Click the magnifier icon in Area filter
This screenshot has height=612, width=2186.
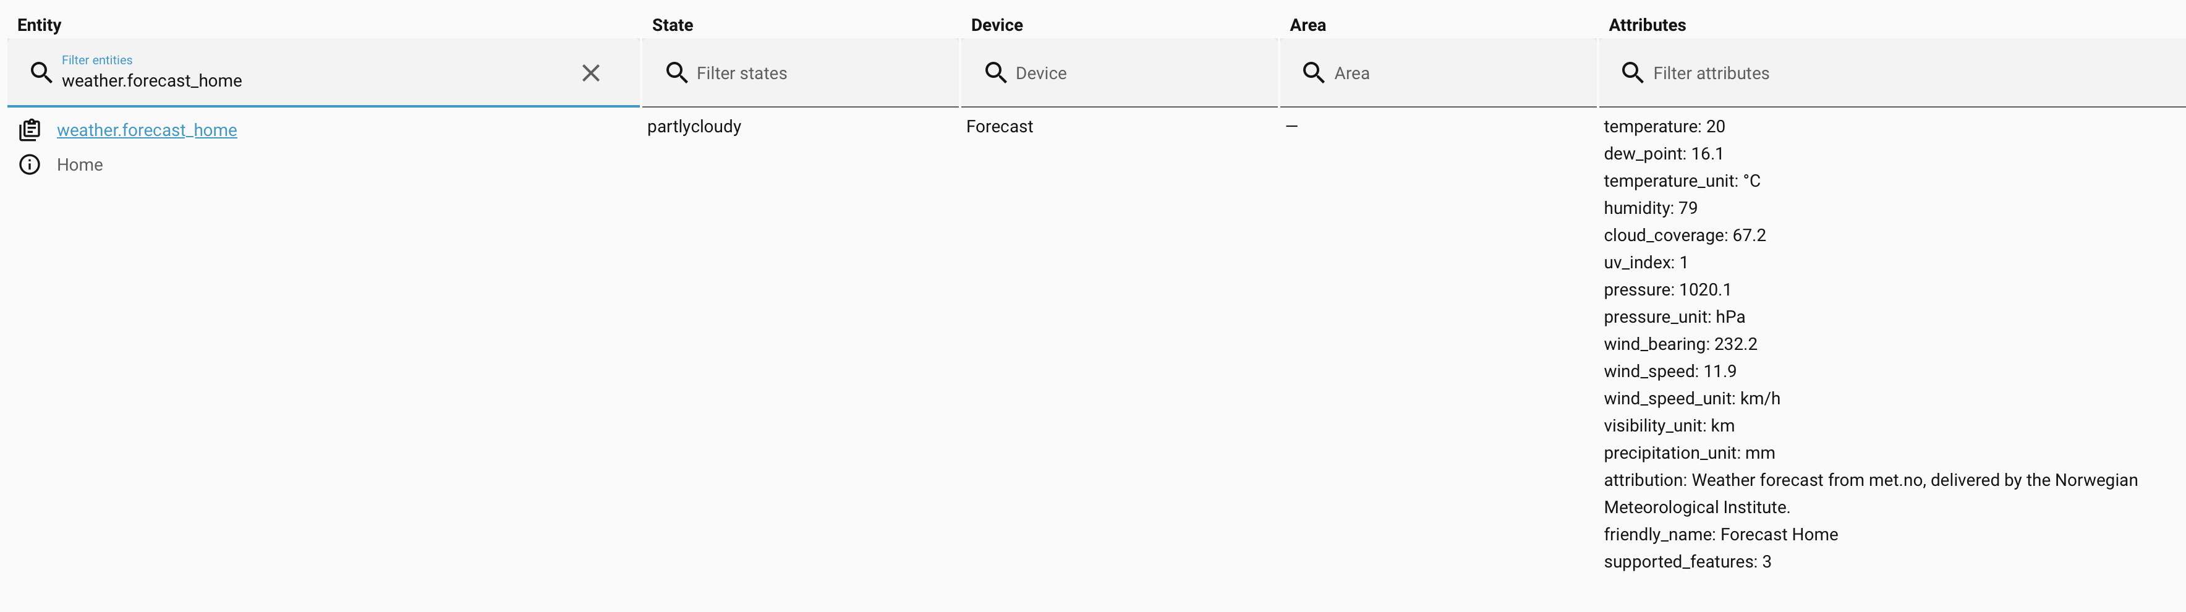point(1314,73)
